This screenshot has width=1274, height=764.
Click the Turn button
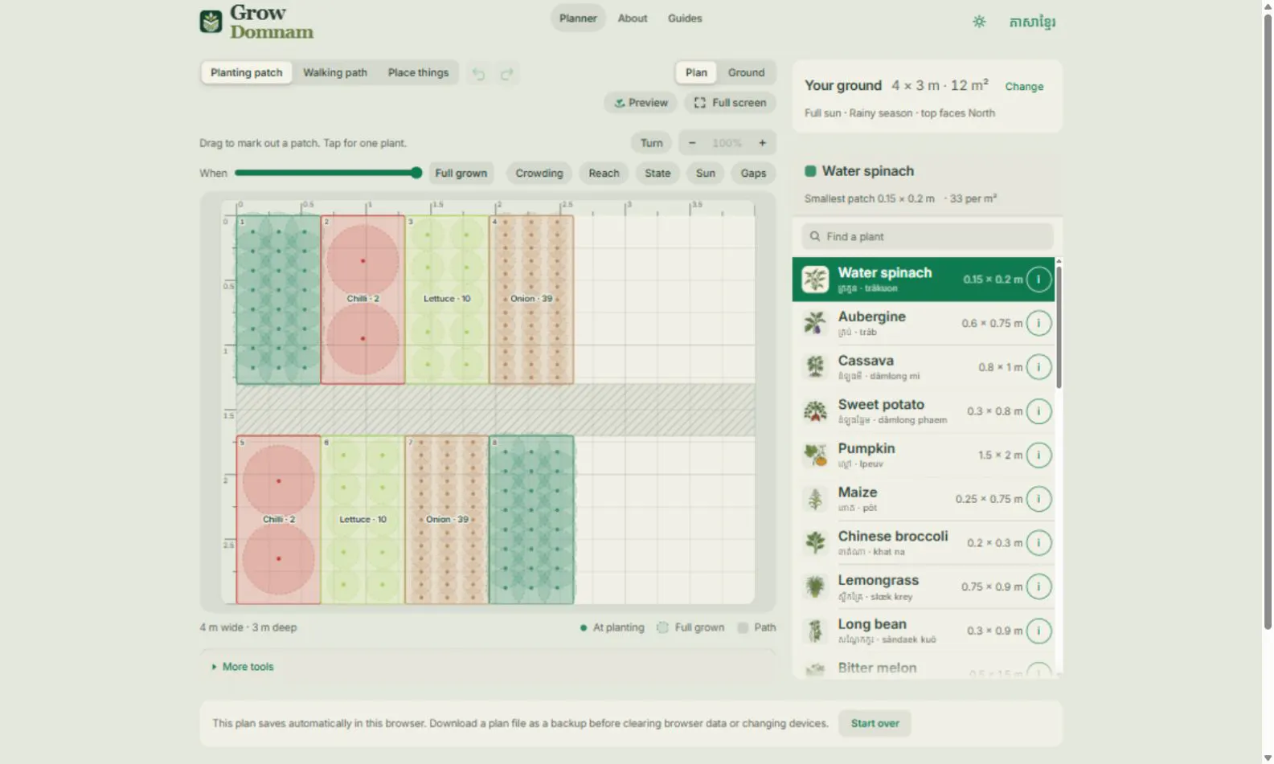point(652,143)
